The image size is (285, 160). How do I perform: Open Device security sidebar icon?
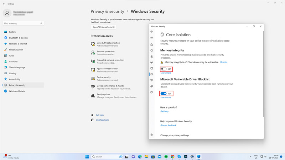click(x=152, y=74)
